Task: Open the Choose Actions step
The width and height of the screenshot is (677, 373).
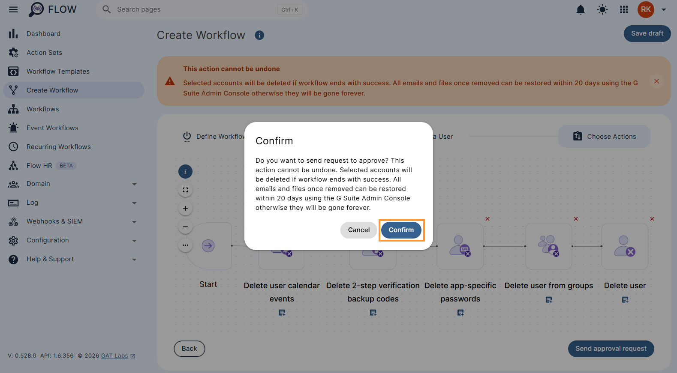Action: [x=604, y=137]
